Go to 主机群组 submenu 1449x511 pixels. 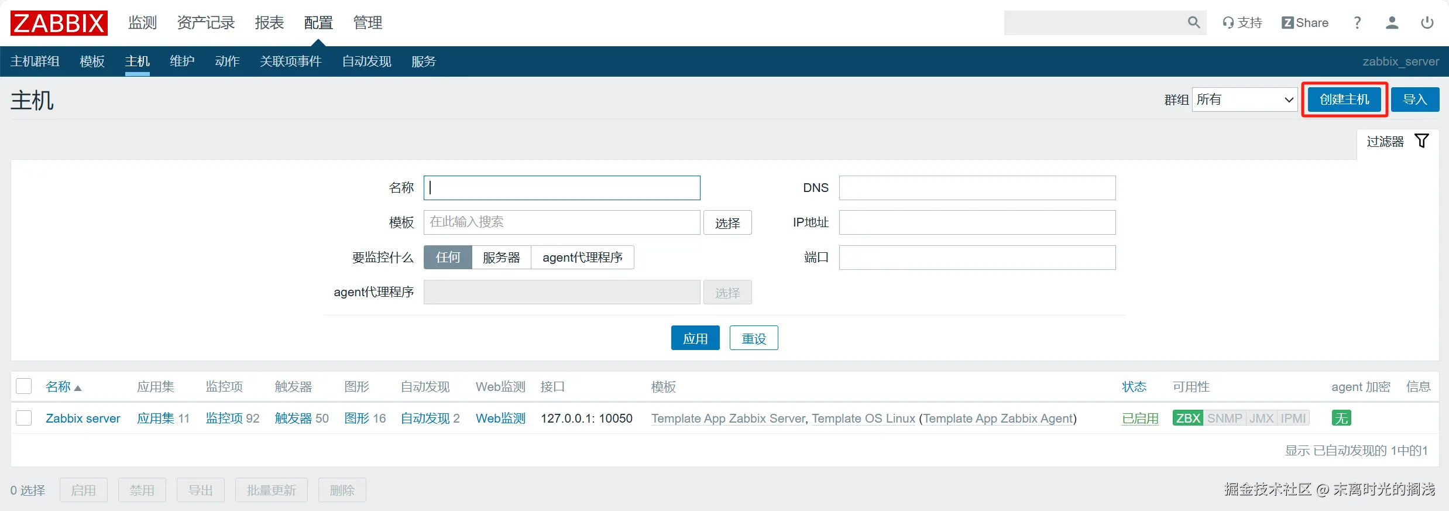pyautogui.click(x=35, y=61)
